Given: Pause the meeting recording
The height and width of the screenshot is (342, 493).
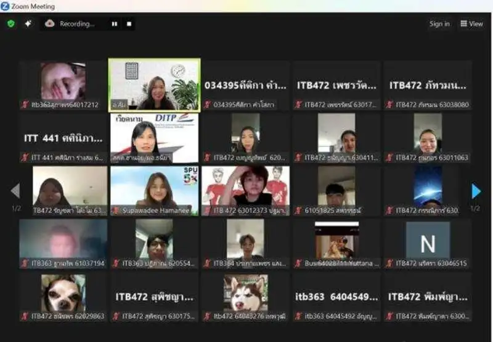Looking at the screenshot, I should [115, 24].
